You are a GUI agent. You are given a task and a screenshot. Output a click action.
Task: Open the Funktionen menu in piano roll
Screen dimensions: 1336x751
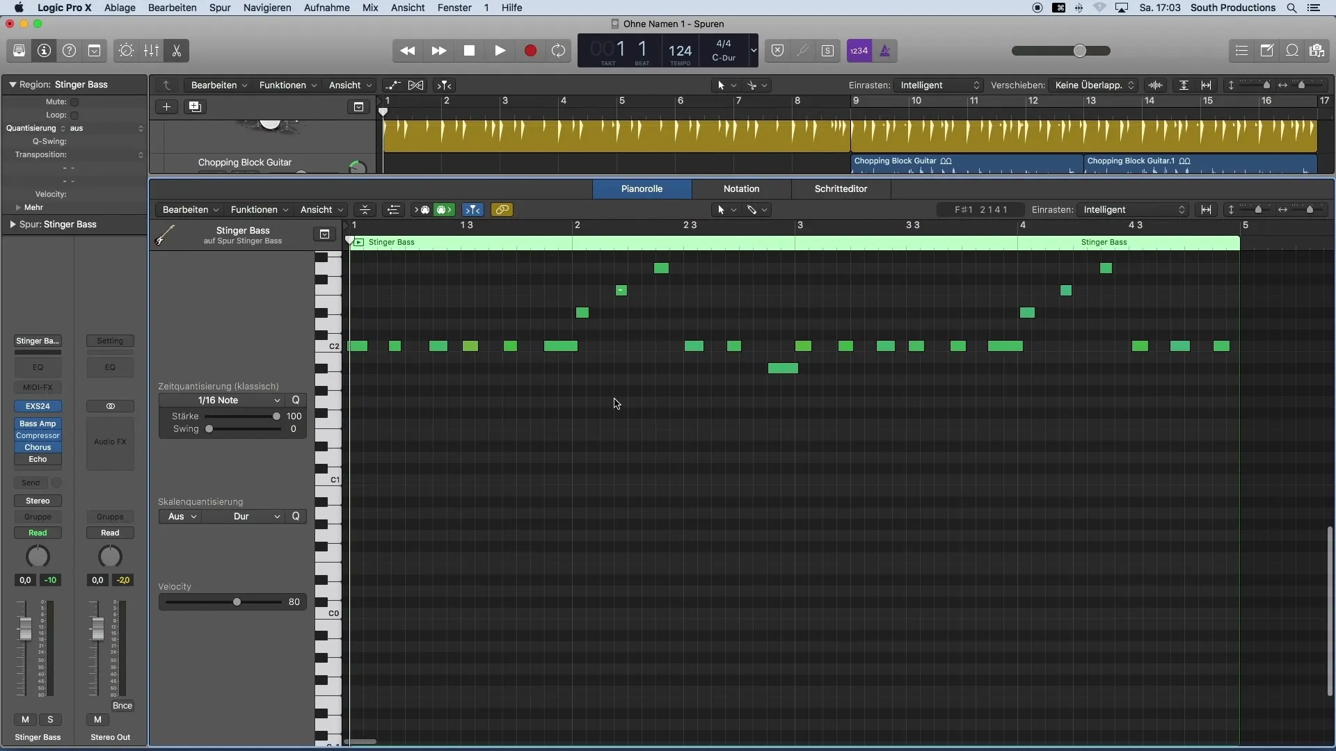253,210
